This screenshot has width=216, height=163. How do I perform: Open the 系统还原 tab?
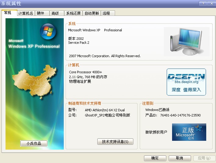tap(73, 13)
